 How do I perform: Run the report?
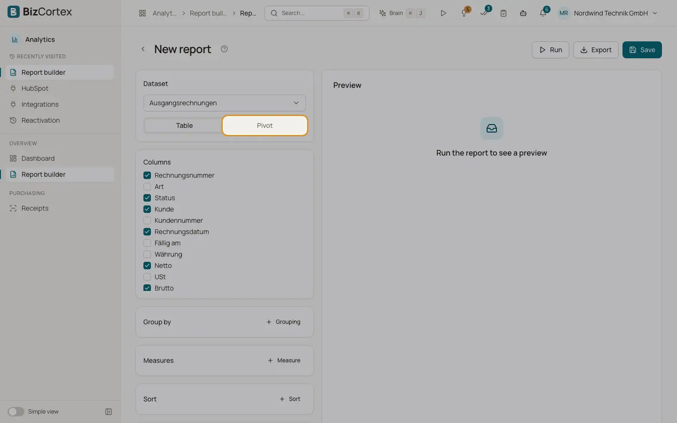click(x=551, y=50)
